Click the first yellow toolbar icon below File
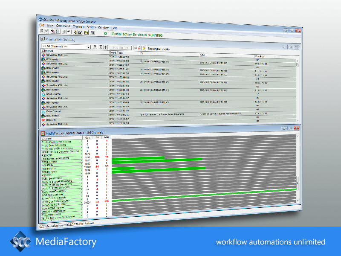Screen dimensions: 341x256 click(x=42, y=31)
